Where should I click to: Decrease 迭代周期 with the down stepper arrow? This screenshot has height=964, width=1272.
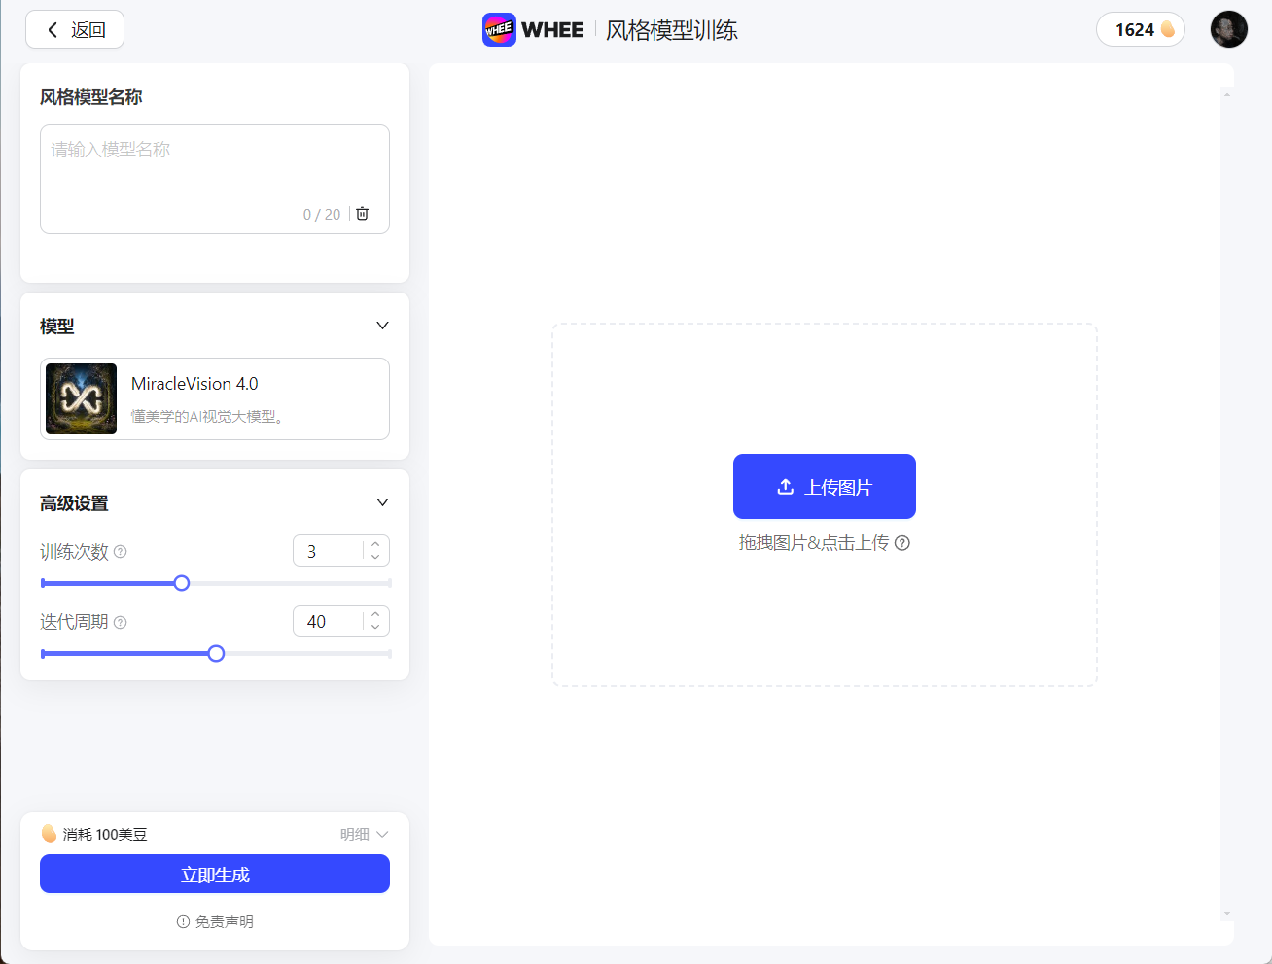375,627
